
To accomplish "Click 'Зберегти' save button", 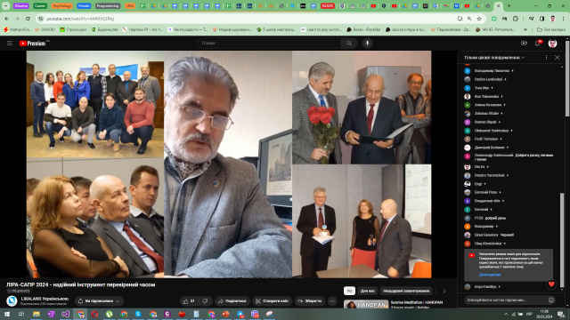I will pos(310,301).
